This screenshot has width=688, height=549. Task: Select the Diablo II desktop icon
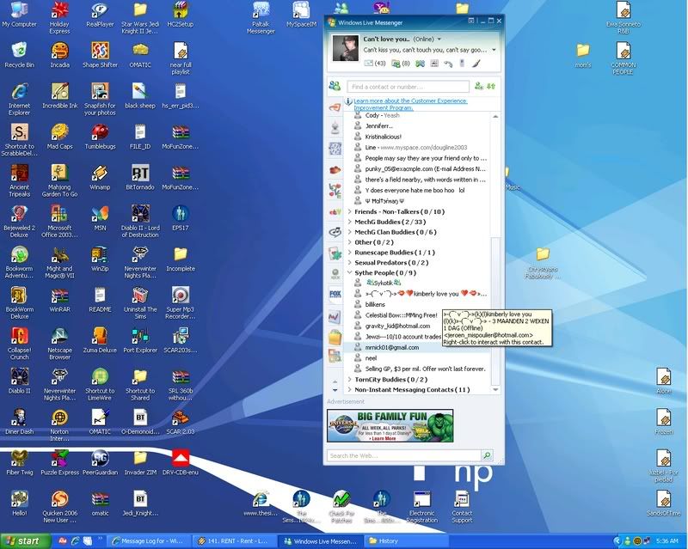tap(19, 381)
